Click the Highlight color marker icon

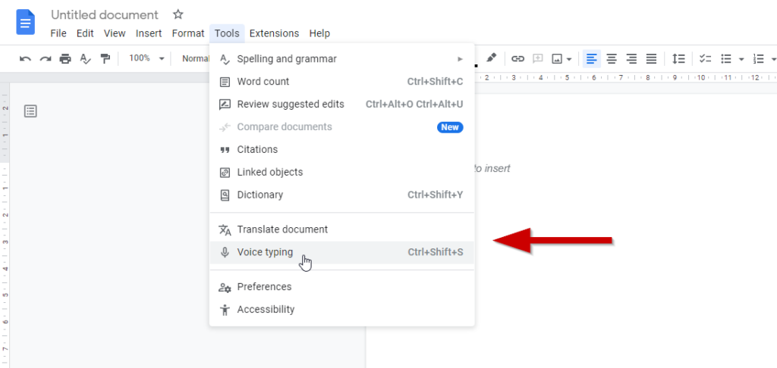pyautogui.click(x=491, y=58)
